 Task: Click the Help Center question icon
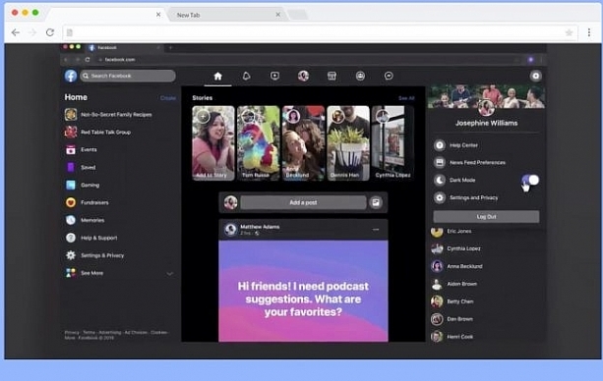(440, 145)
